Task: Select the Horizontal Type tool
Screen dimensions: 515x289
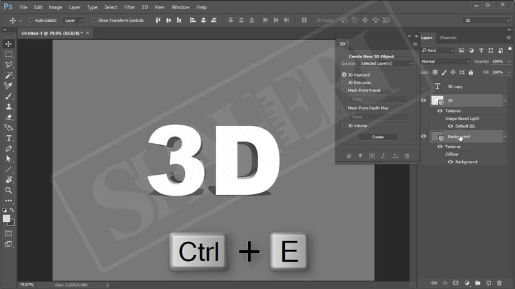Action: pos(8,138)
